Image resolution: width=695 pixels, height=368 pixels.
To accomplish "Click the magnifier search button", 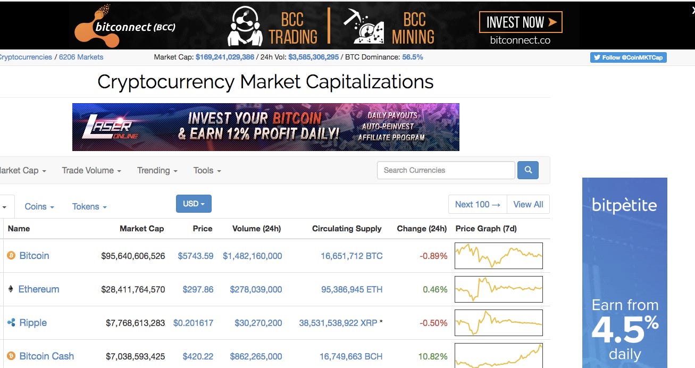I will click(527, 170).
